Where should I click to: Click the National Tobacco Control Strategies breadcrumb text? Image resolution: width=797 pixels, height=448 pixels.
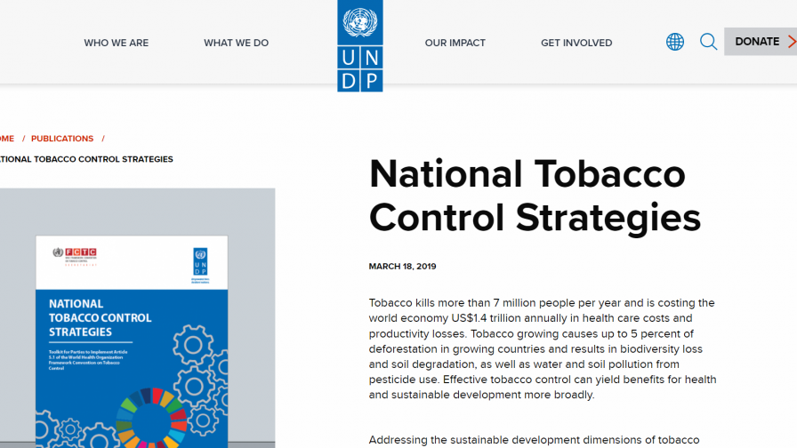click(86, 159)
